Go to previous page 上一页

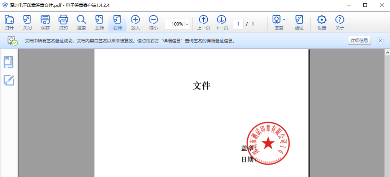[203, 23]
